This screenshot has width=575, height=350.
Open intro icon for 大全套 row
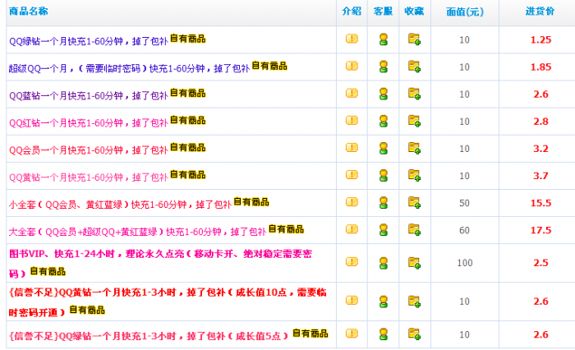[x=352, y=228]
